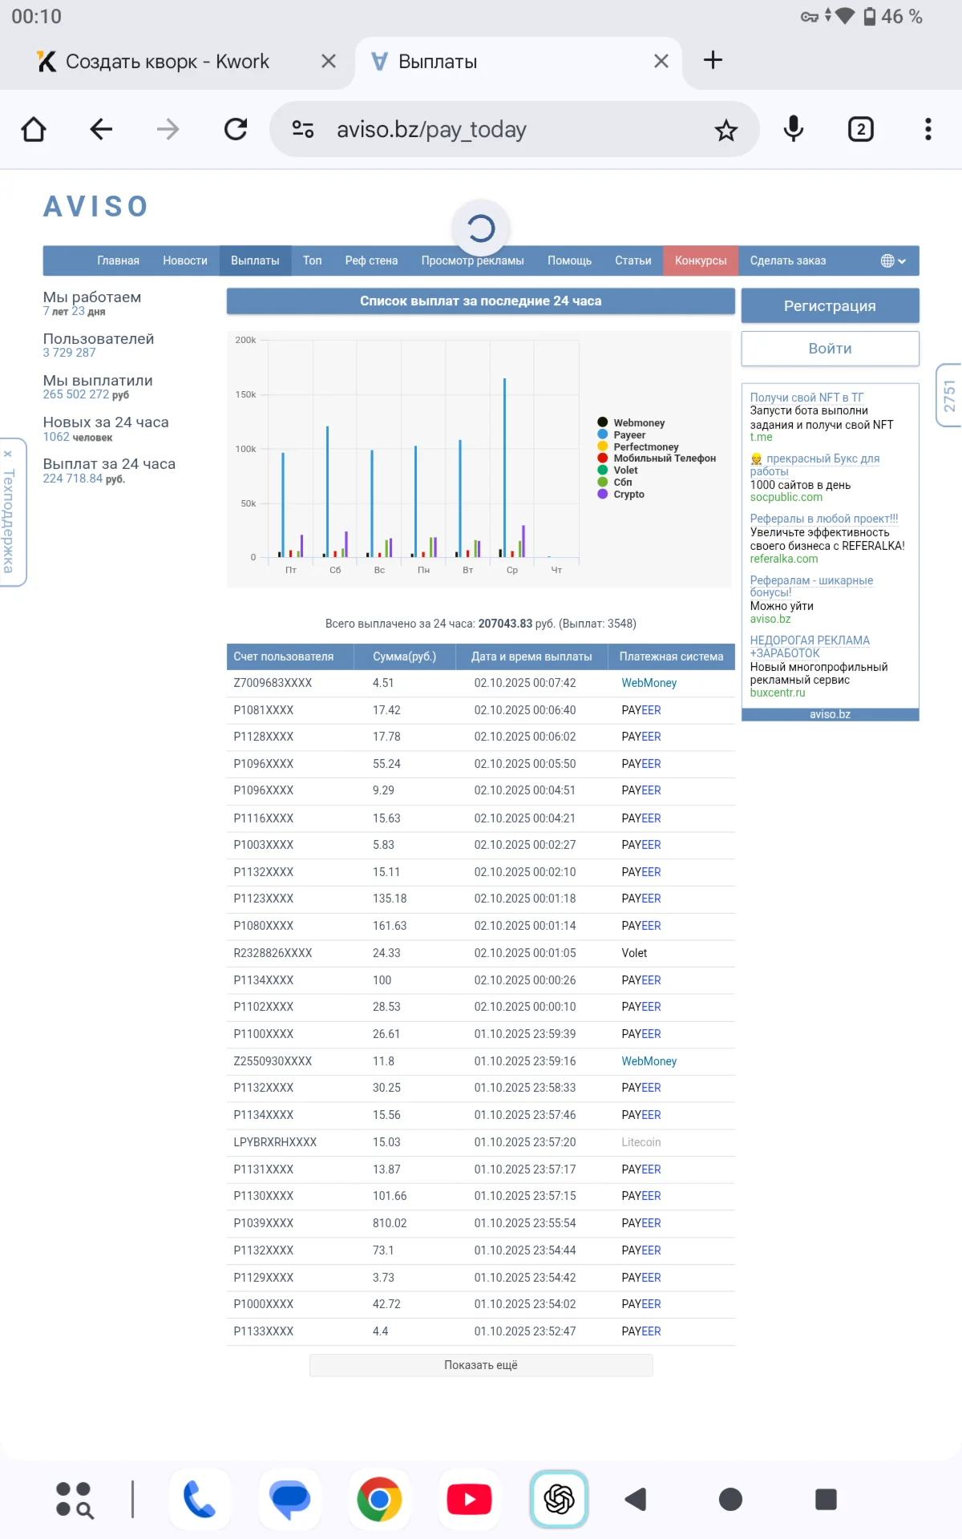
Task: Bookmark page with the star icon
Action: 726,130
